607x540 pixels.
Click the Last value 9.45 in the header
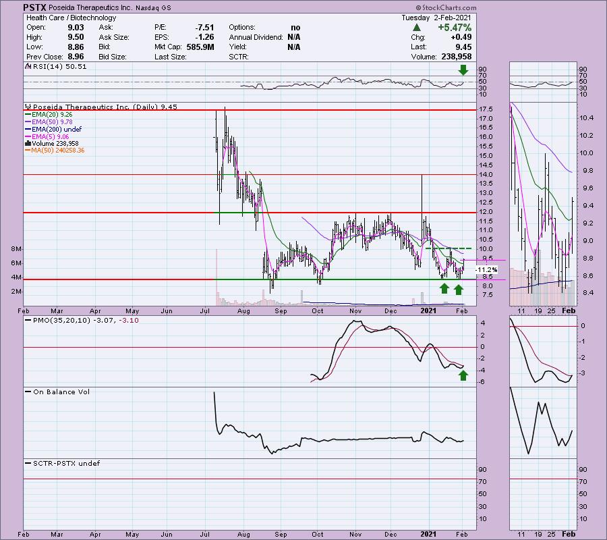(463, 47)
